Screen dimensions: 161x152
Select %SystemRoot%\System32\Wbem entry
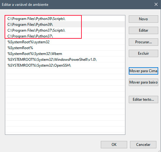[65, 54]
